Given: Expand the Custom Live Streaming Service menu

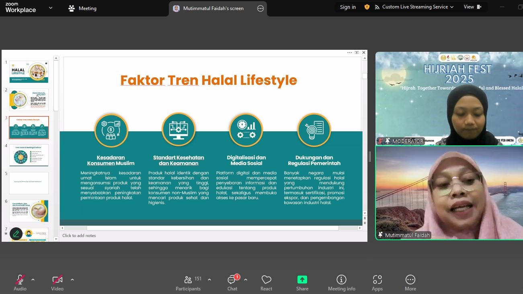Looking at the screenshot, I should pyautogui.click(x=418, y=7).
